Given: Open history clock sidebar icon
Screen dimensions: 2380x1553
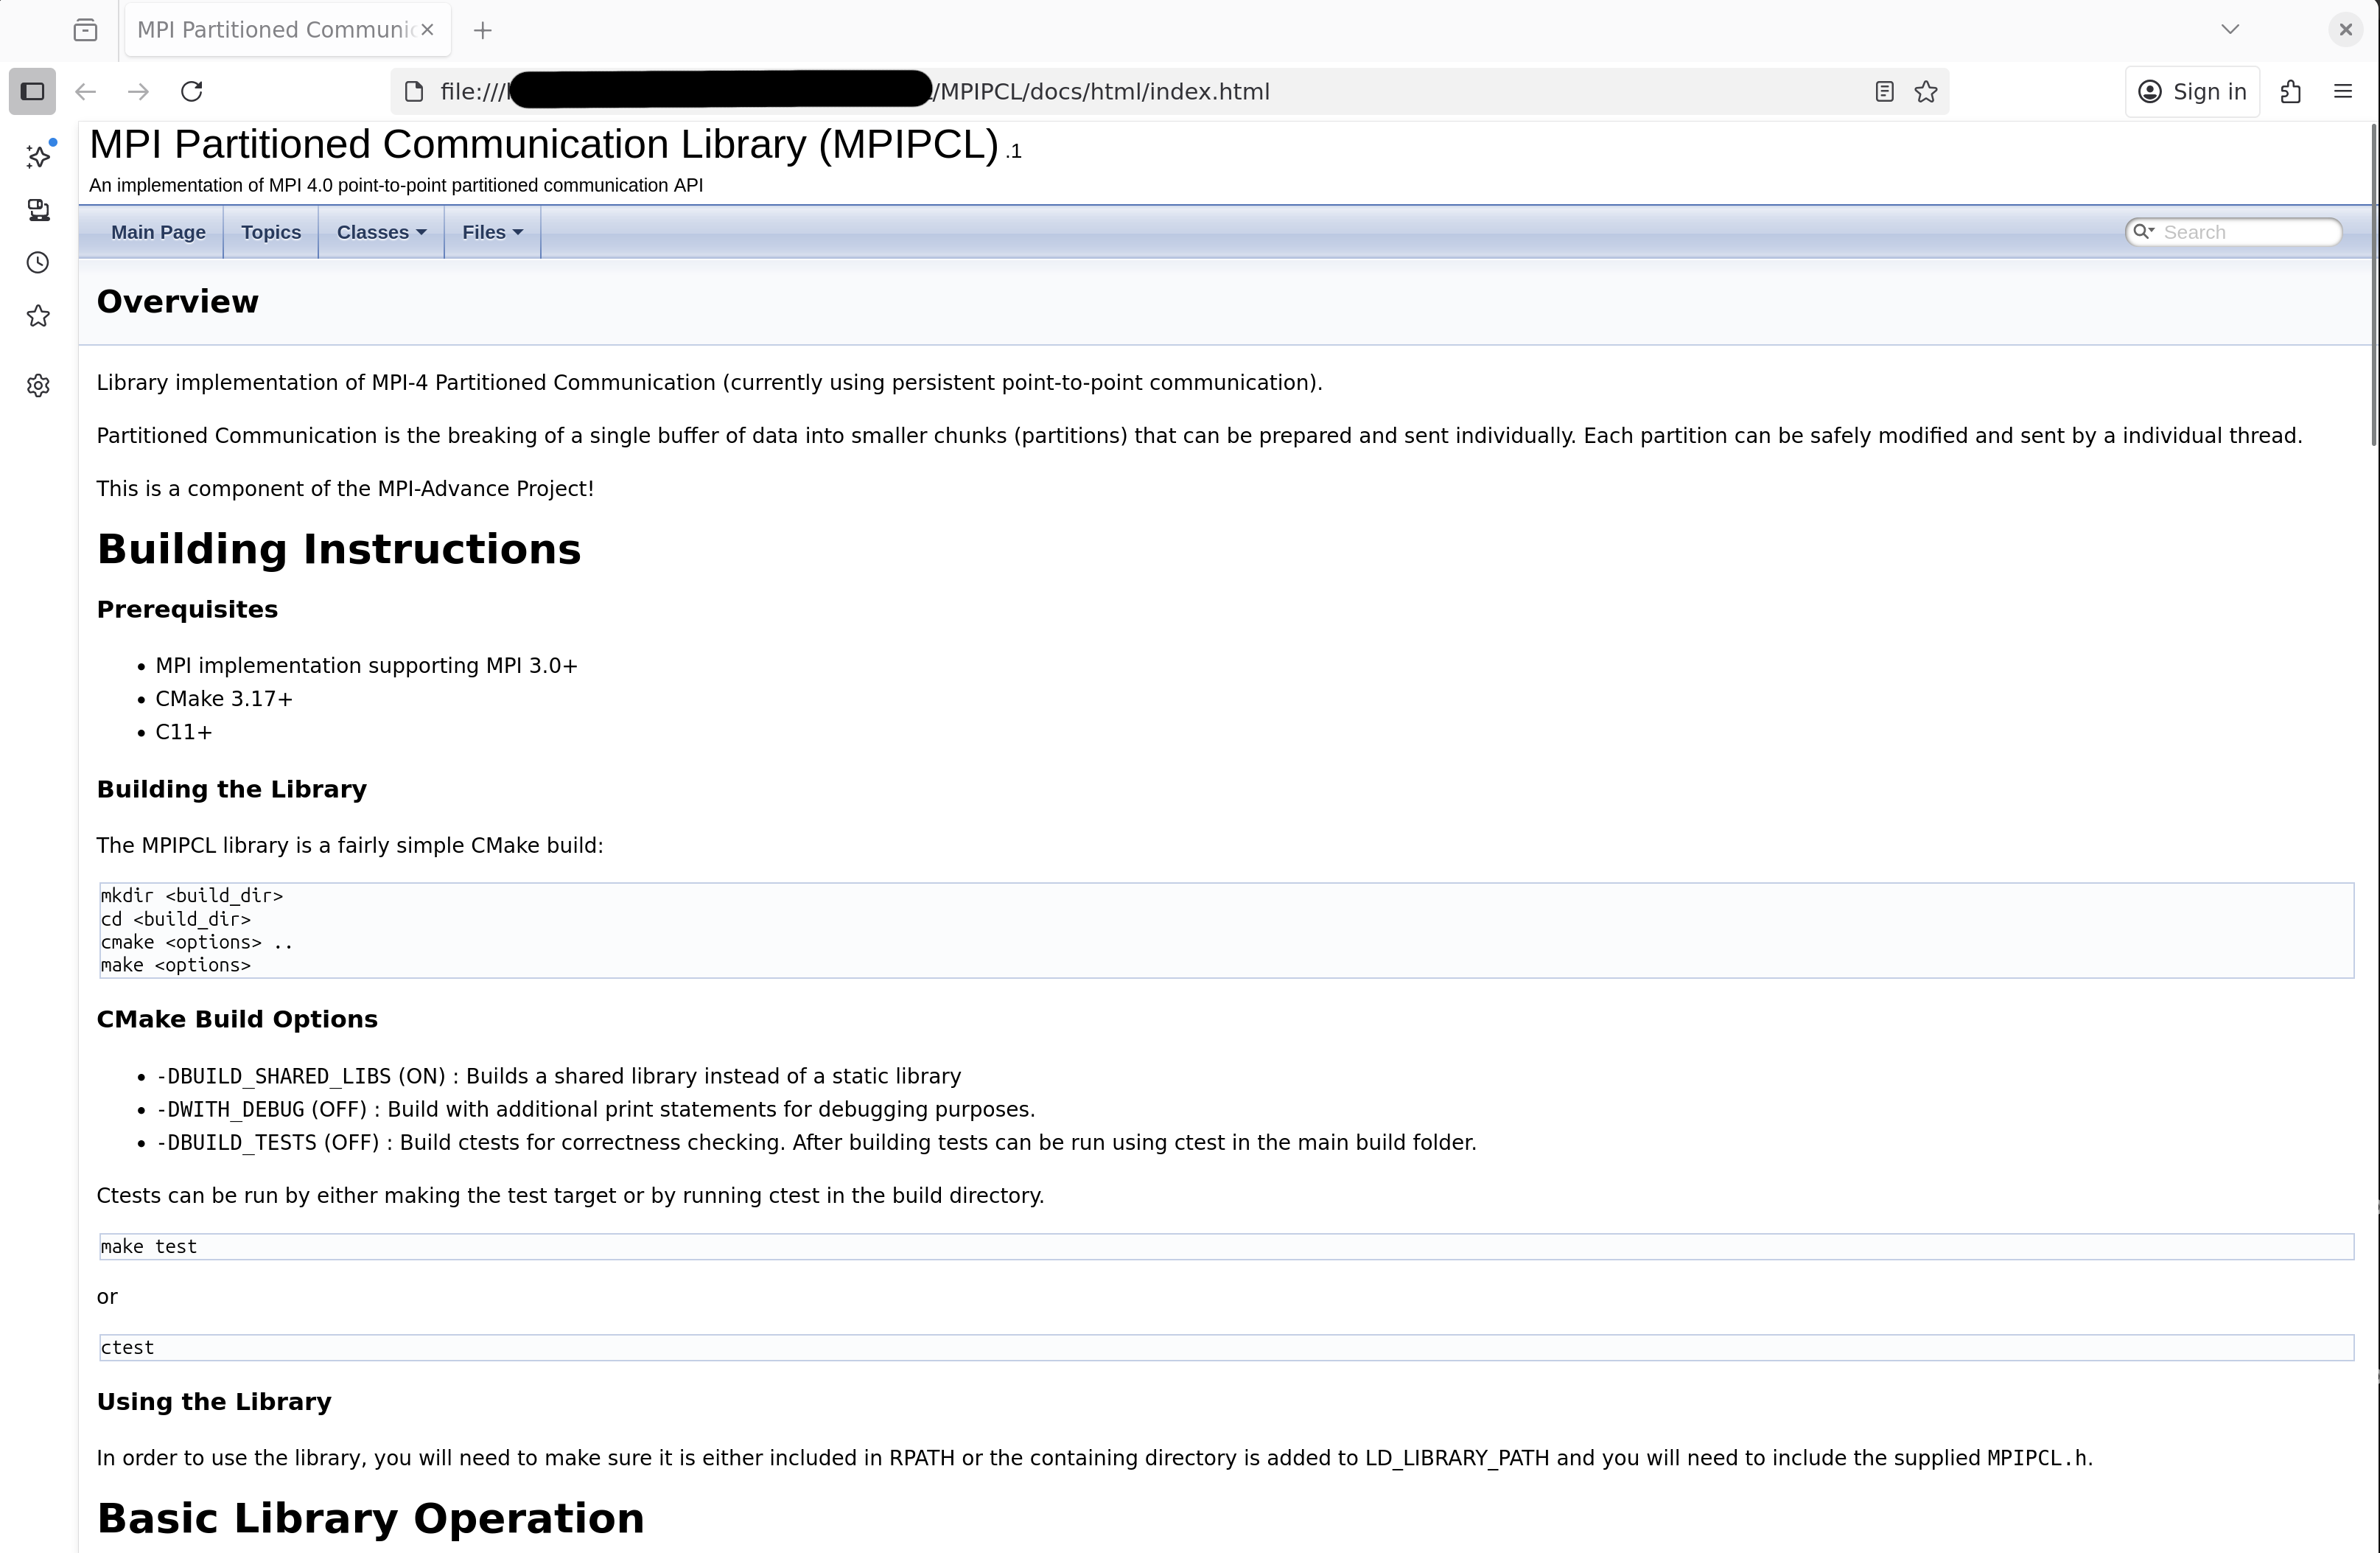Looking at the screenshot, I should [x=39, y=263].
